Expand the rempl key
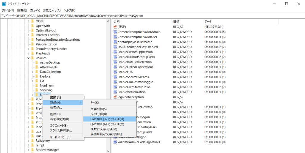Screen dimensions: 305x153 [28, 145]
